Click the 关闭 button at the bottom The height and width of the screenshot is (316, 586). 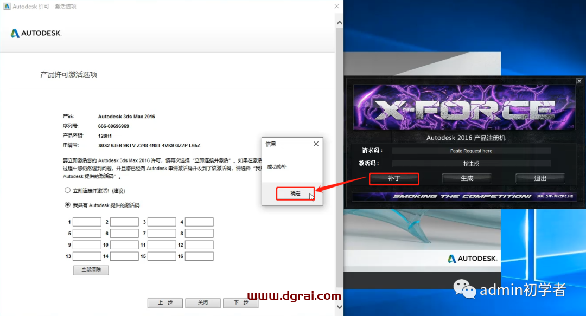tap(202, 303)
